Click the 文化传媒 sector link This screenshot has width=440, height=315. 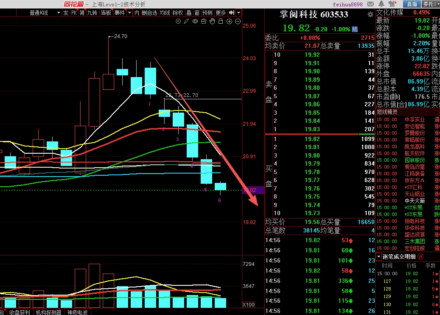[390, 12]
